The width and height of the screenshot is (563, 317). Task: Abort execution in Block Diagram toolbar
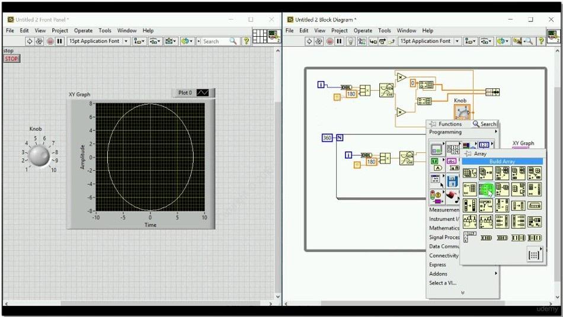330,41
